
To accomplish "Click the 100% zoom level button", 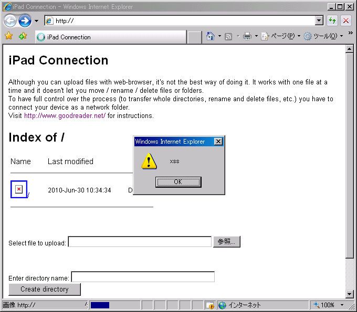I will pyautogui.click(x=324, y=305).
